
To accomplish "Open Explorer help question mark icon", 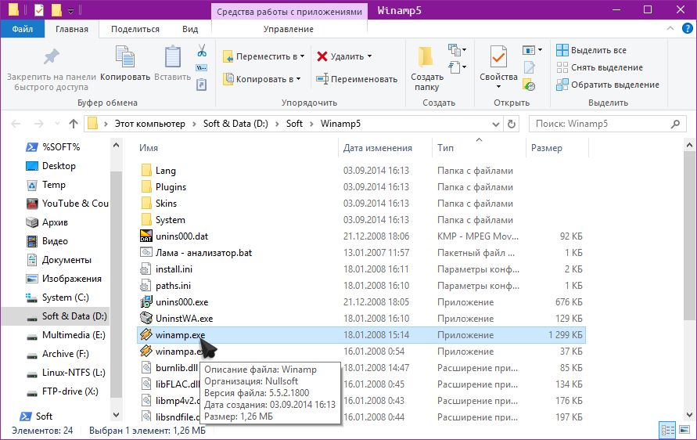I will 687,29.
